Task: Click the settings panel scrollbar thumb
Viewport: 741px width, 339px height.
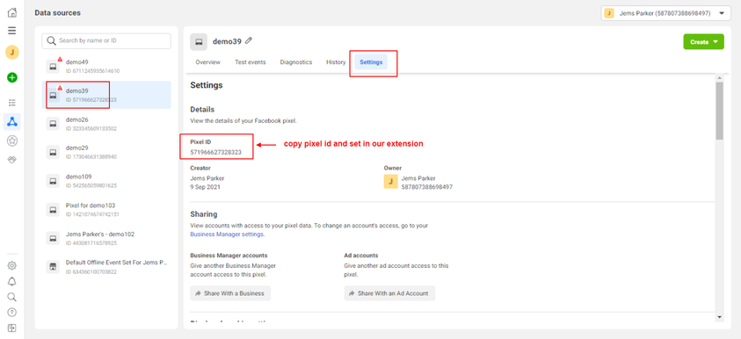Action: click(719, 111)
